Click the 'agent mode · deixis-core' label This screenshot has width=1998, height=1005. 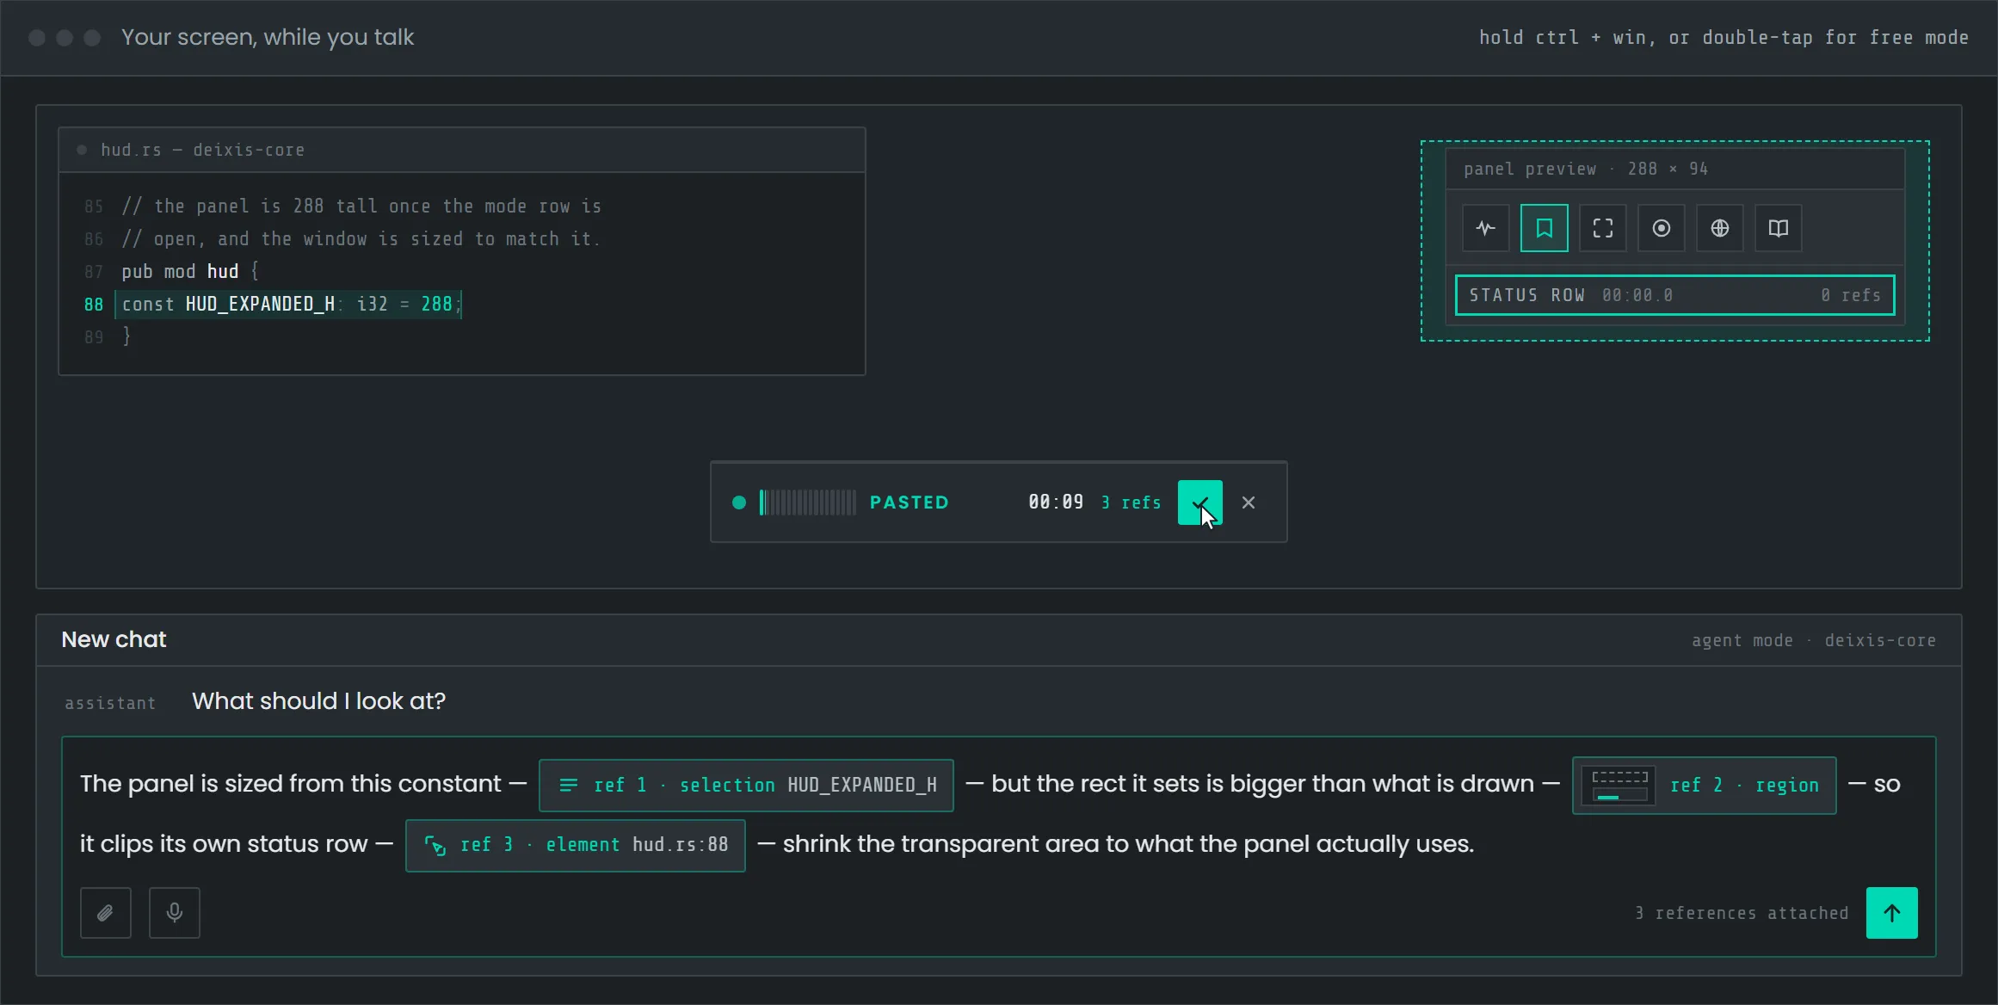[1813, 640]
